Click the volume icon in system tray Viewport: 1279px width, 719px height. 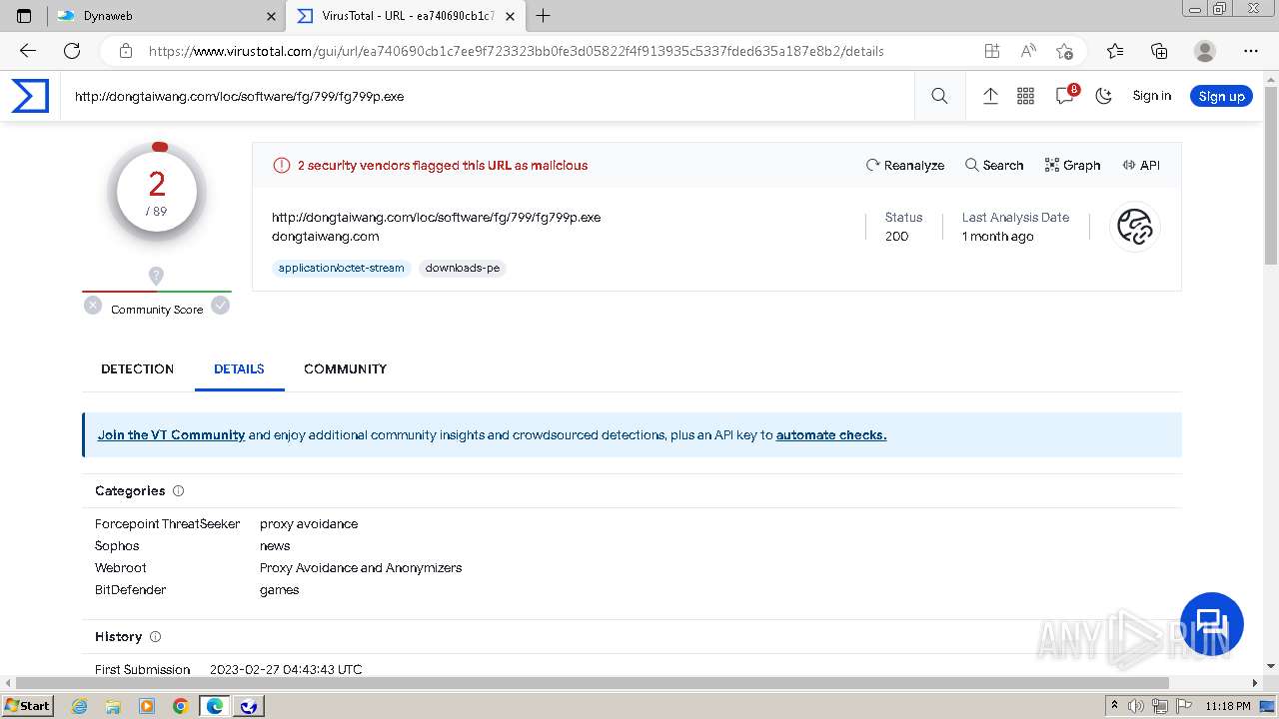click(1135, 706)
